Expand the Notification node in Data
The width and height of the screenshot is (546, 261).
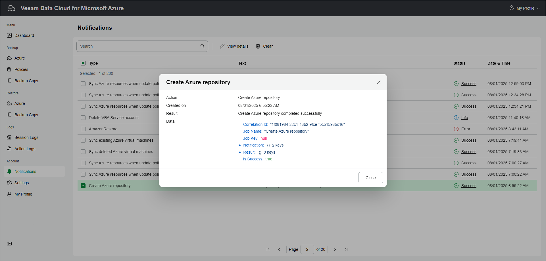240,145
